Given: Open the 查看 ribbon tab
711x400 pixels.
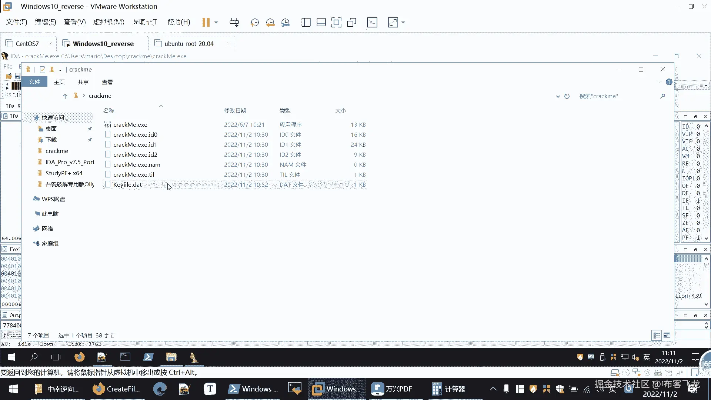Looking at the screenshot, I should (x=107, y=82).
